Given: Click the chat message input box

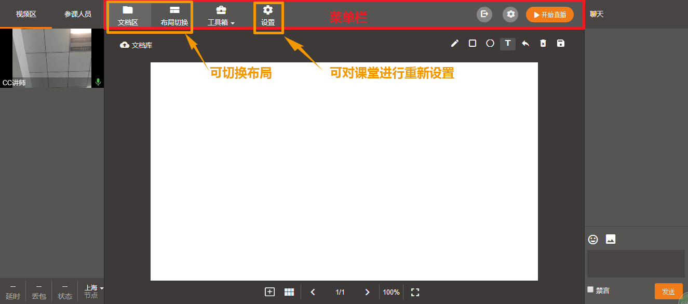Looking at the screenshot, I should [x=636, y=263].
